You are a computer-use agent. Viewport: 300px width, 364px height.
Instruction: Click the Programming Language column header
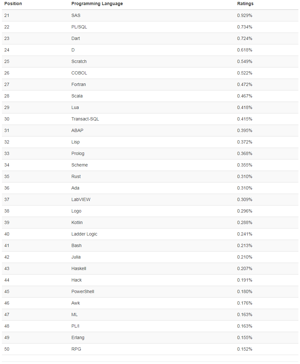[97, 4]
